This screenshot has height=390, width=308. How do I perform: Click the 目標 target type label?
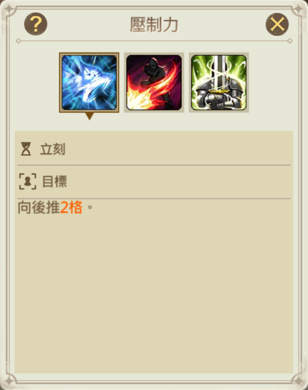tap(55, 181)
